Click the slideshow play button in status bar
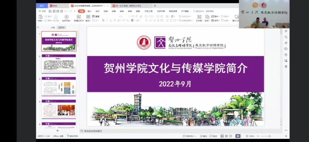Viewport: 309px width, 142px height. pos(238,136)
